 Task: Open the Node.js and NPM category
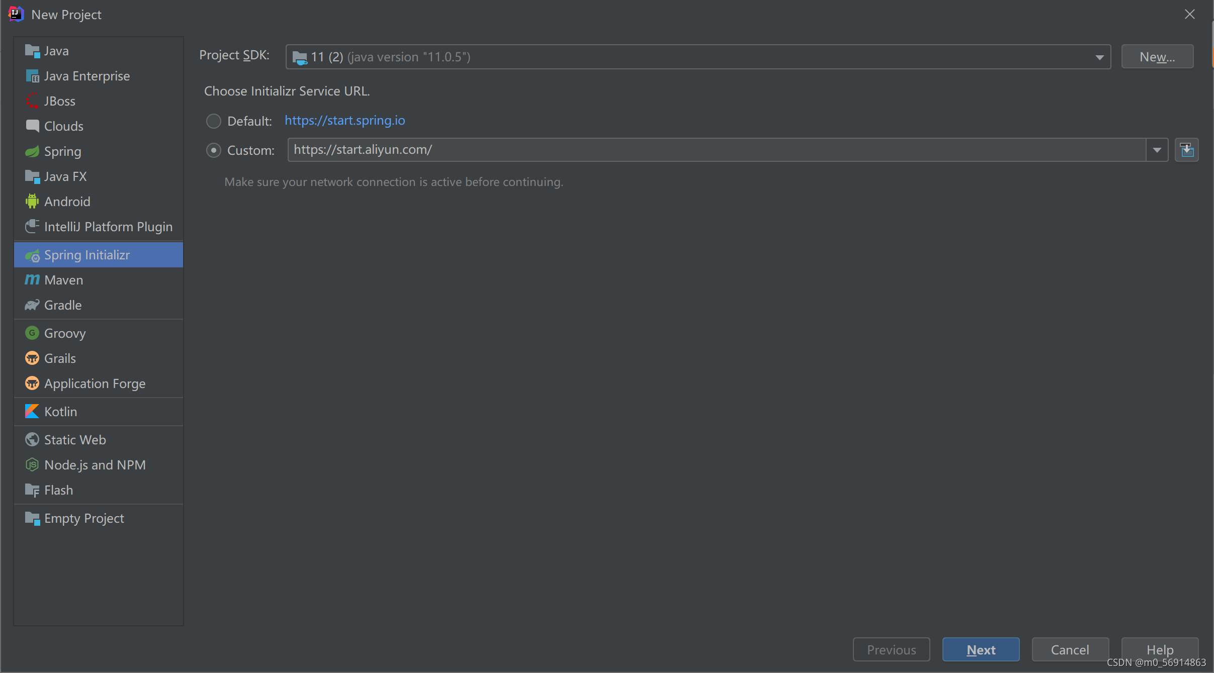point(95,464)
